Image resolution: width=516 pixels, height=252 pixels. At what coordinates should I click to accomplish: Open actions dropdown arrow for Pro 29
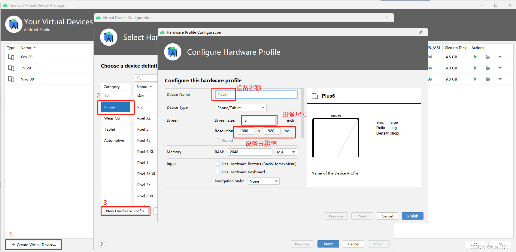pyautogui.click(x=500, y=57)
